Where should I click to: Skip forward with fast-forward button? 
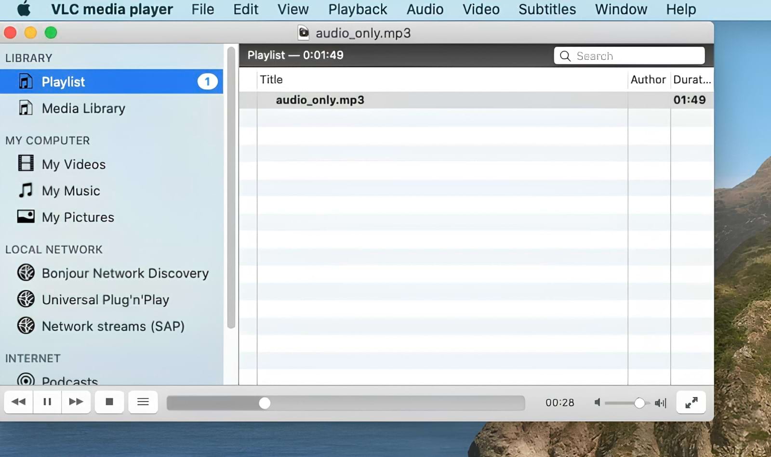coord(76,402)
